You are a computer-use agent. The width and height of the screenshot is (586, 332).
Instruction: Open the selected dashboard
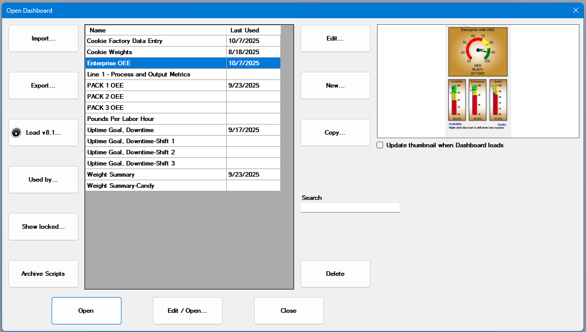point(86,311)
